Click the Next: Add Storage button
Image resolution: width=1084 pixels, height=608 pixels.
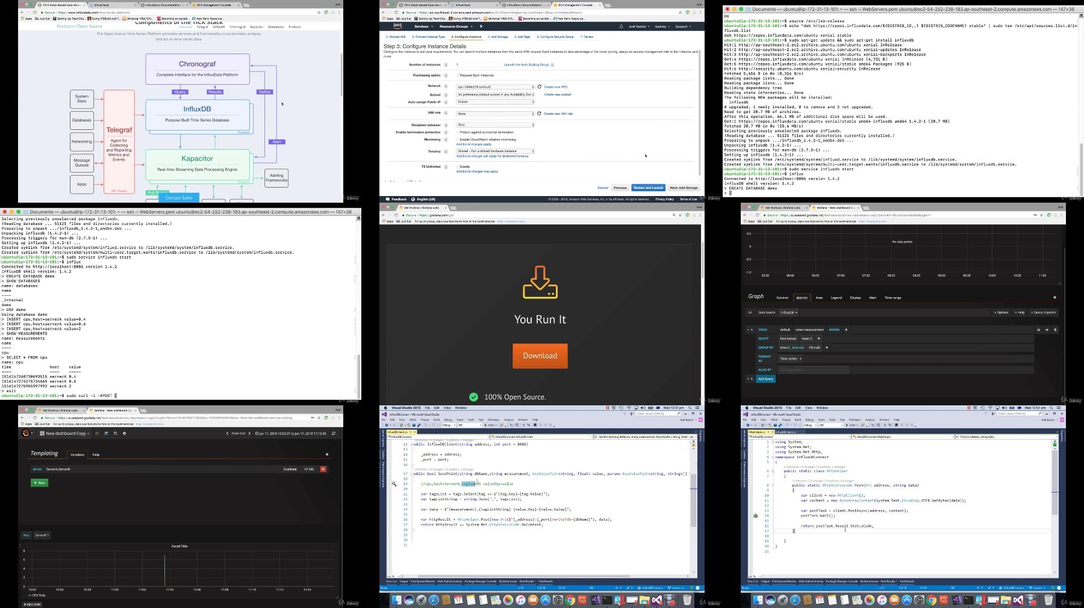[684, 188]
